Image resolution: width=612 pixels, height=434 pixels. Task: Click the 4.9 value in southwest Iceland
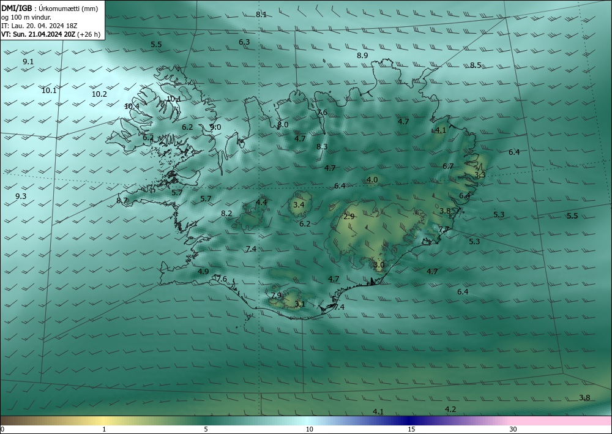203,272
